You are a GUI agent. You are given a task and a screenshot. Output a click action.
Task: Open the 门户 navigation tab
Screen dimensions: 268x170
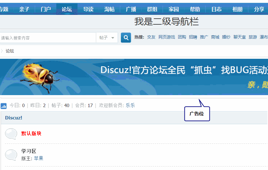pyautogui.click(x=46, y=9)
